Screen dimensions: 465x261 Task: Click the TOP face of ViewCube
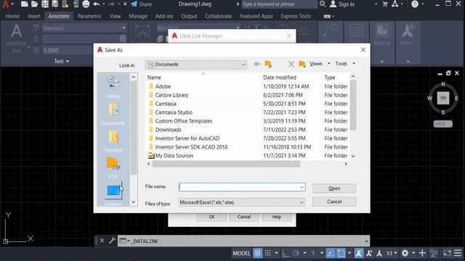click(x=443, y=98)
